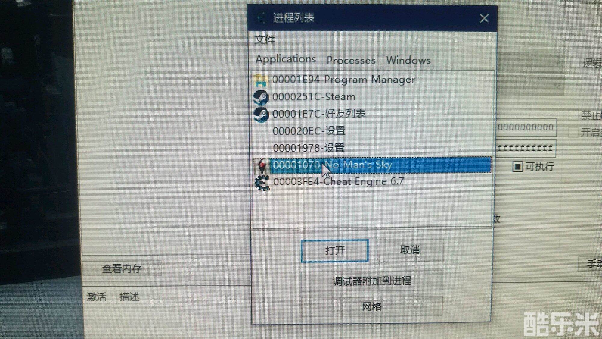The height and width of the screenshot is (339, 602).
Task: Click the 取消 button
Action: (410, 250)
